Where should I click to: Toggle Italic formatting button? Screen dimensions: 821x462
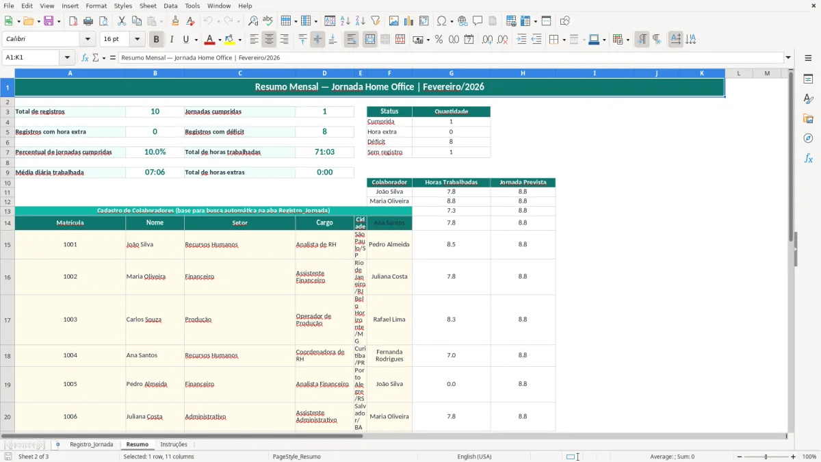[171, 40]
